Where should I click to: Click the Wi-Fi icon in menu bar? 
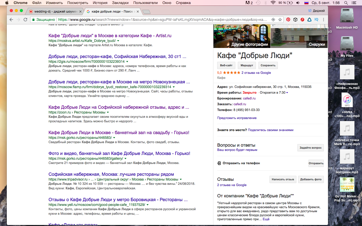coord(273,3)
